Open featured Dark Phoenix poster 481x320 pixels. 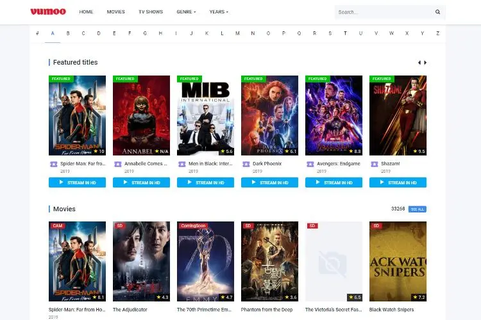tap(269, 115)
